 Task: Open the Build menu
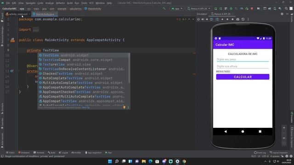70,3
